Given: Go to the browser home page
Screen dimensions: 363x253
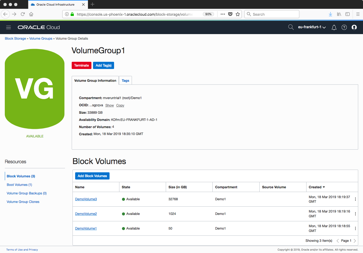Looking at the screenshot, I should [31, 14].
